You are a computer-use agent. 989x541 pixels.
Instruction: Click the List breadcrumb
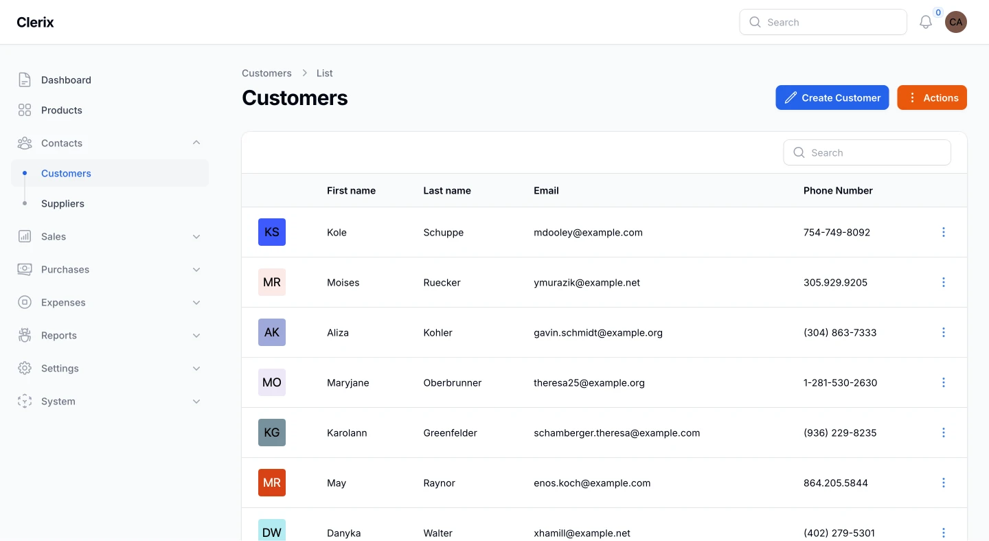[x=325, y=73]
